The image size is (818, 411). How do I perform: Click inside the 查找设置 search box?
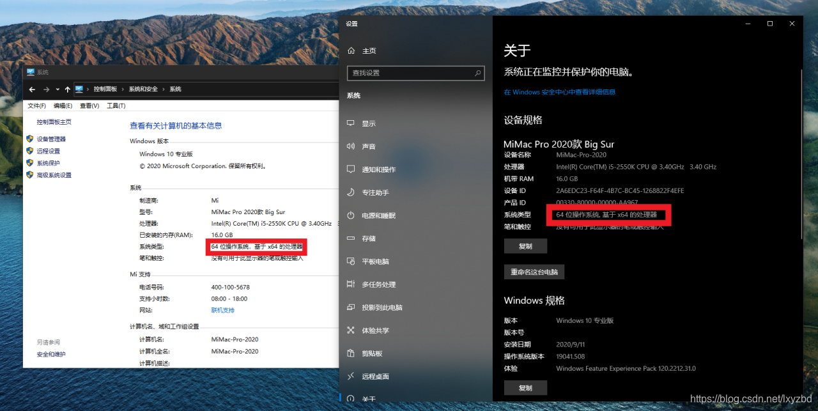[x=415, y=73]
